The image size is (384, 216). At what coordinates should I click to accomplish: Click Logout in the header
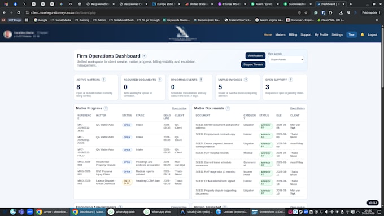(x=372, y=35)
